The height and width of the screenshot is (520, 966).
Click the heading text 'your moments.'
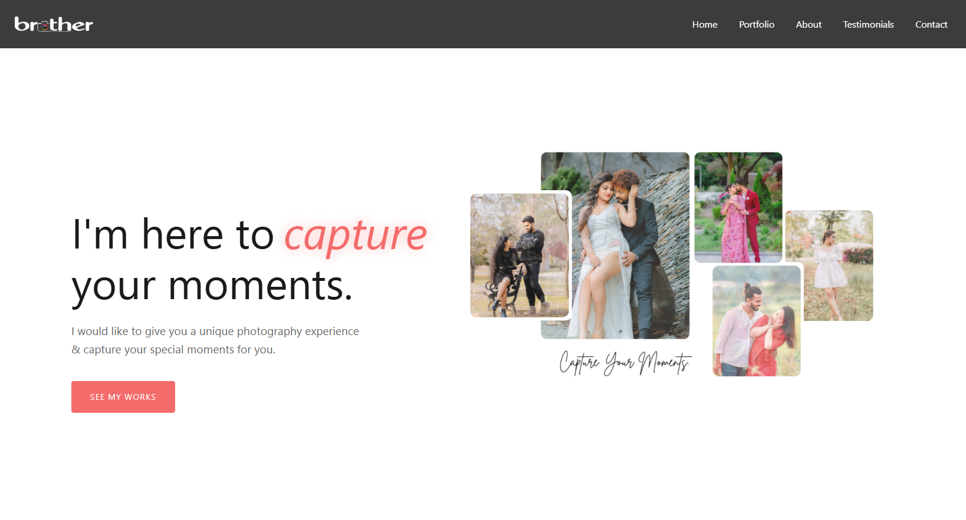coord(212,286)
